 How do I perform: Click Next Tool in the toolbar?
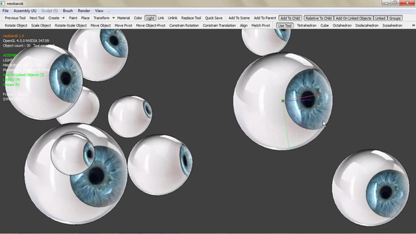[37, 18]
